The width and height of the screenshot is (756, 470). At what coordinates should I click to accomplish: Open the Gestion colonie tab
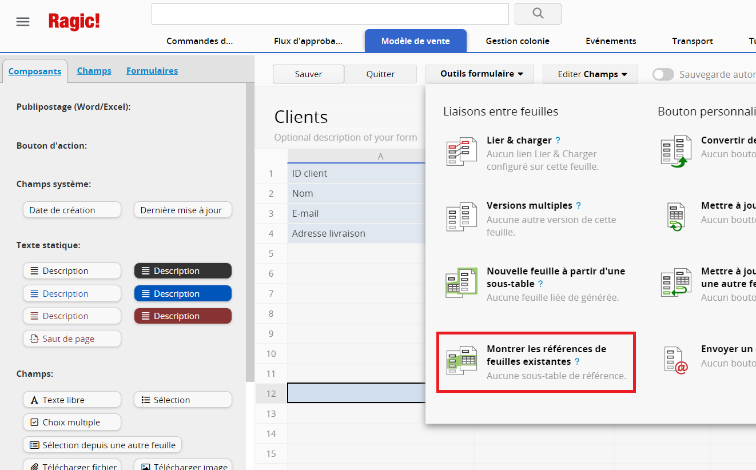(517, 41)
